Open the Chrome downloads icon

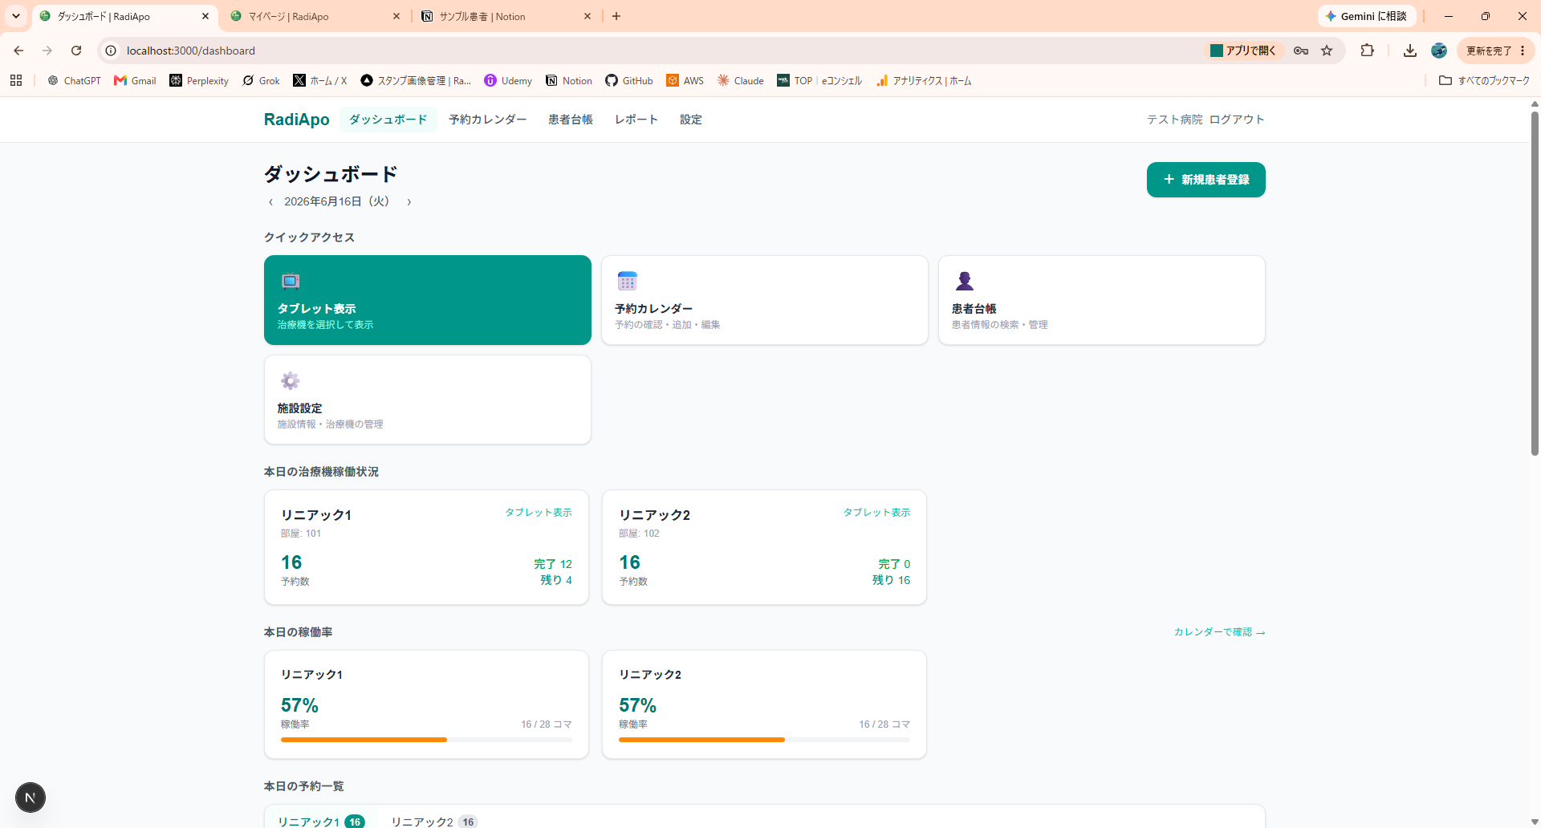pos(1409,51)
